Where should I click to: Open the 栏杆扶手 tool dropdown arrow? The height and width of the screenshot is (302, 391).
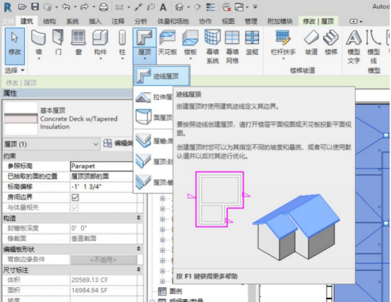click(283, 59)
